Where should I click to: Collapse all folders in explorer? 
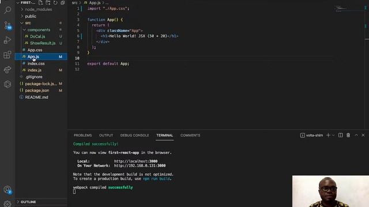click(63, 3)
